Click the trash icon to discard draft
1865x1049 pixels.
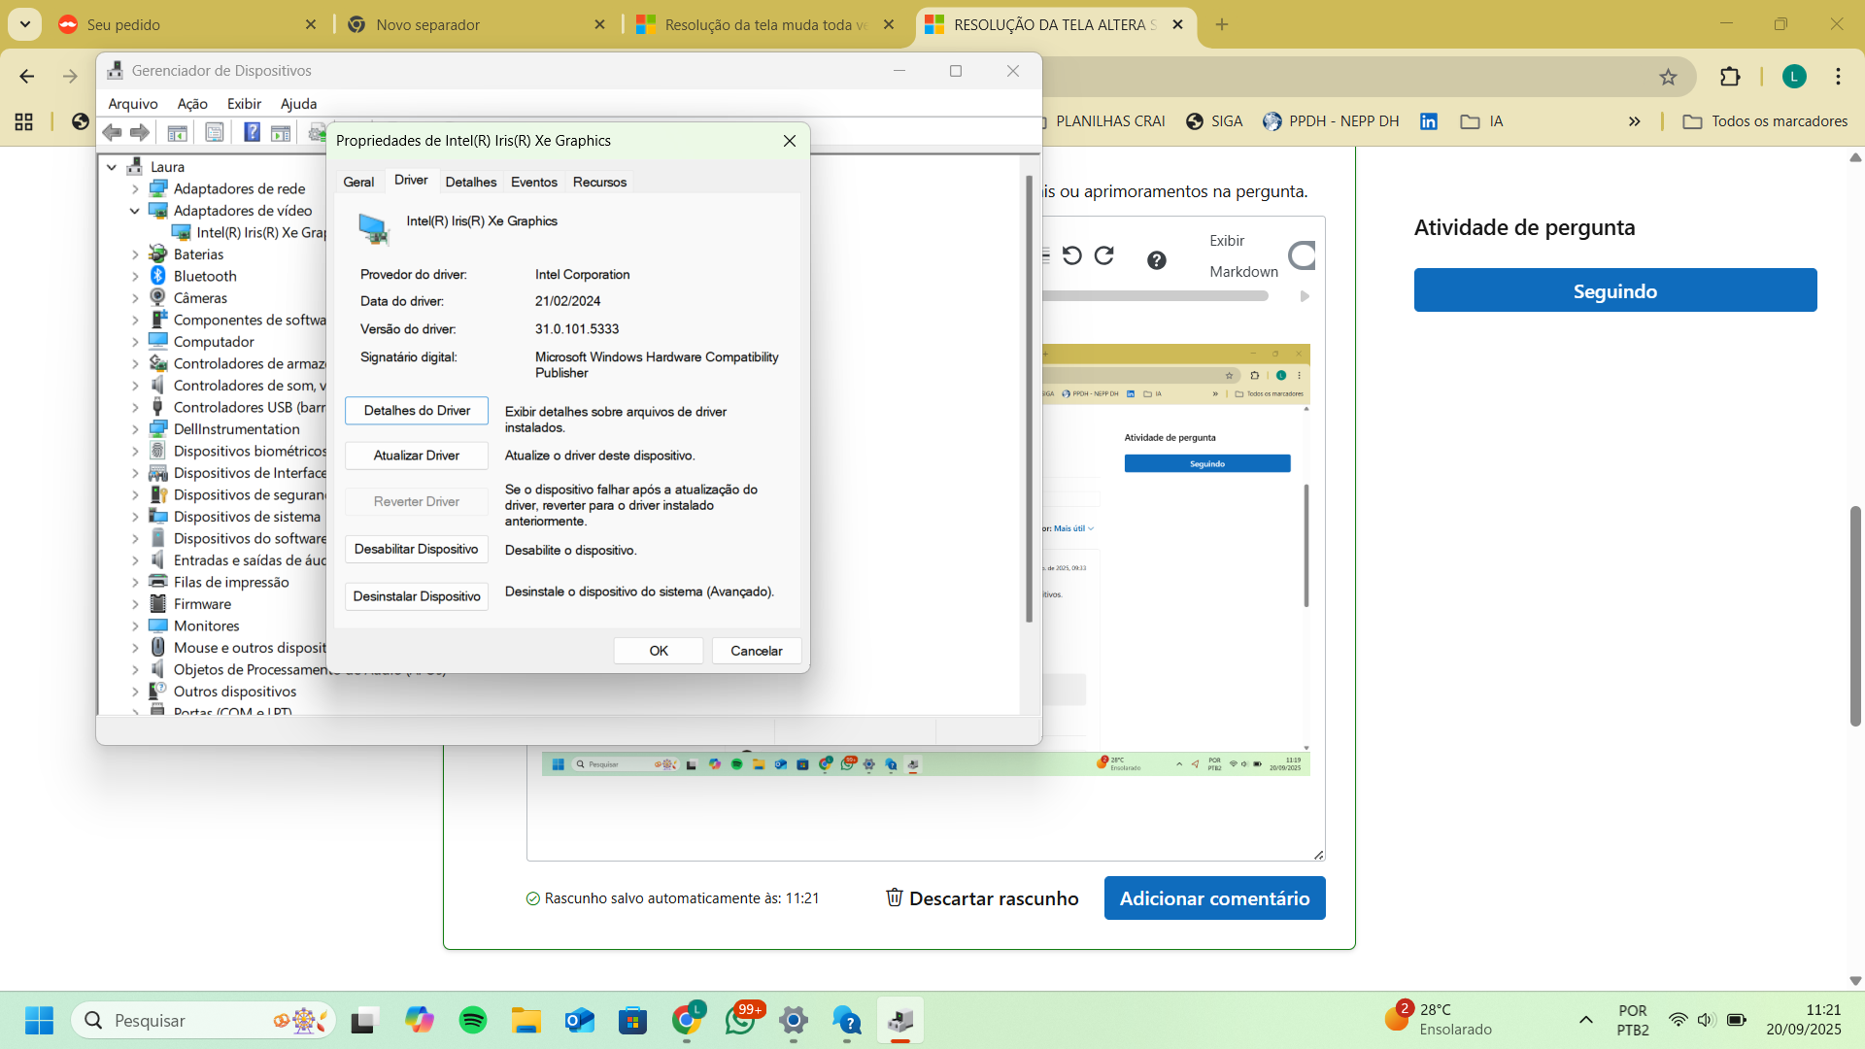click(x=895, y=897)
